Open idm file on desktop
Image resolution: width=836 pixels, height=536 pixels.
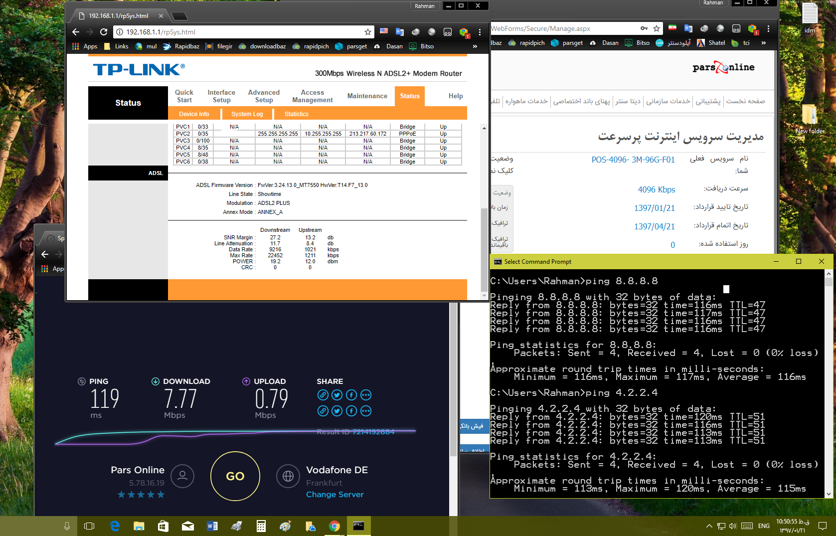810,18
